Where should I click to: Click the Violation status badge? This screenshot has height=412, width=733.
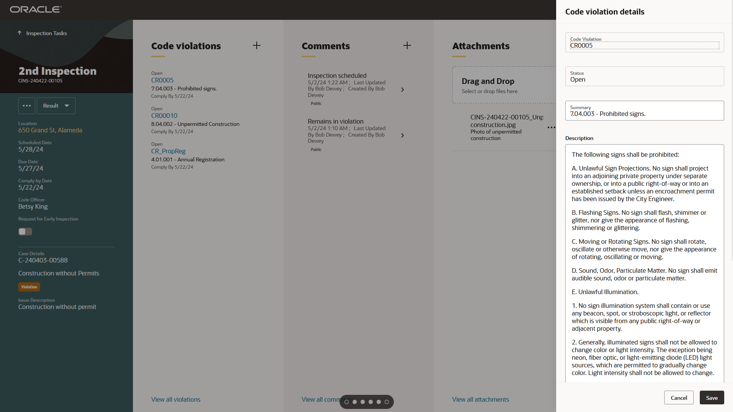(29, 286)
